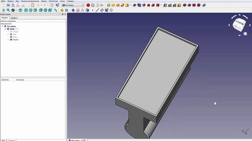Click the Open file folder icon

point(8,5)
